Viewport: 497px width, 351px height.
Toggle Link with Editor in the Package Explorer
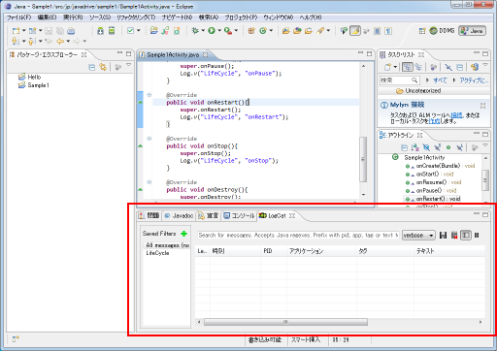tap(103, 68)
